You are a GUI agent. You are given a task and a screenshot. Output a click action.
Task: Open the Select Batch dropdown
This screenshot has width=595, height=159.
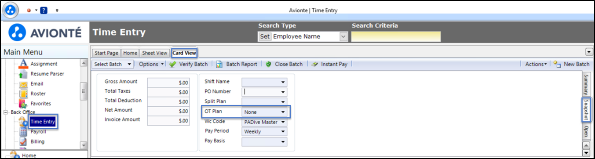click(x=113, y=64)
